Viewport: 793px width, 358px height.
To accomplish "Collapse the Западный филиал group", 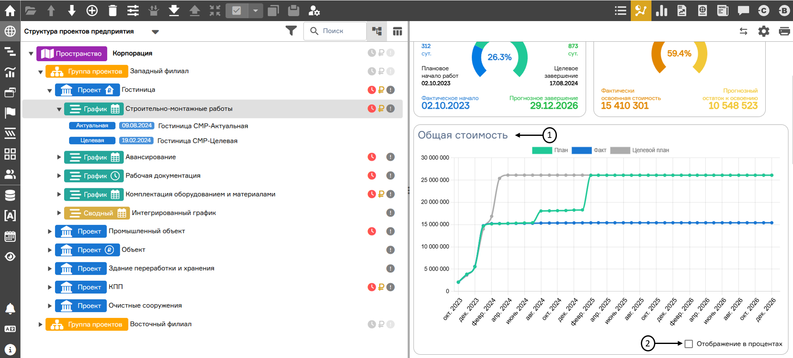I will click(41, 72).
